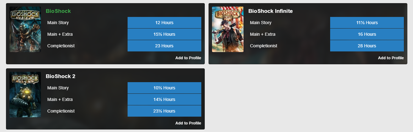Click the BioShock Infinite cover image
Image resolution: width=413 pixels, height=132 pixels.
coord(228,29)
